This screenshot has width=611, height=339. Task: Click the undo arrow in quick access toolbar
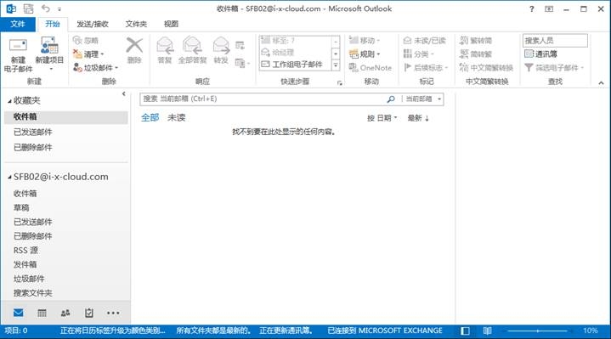pos(46,8)
